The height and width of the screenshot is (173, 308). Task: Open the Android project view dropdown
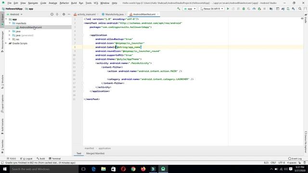coord(14,14)
